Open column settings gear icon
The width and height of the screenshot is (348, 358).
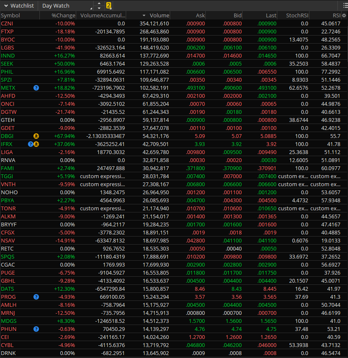pos(344,16)
